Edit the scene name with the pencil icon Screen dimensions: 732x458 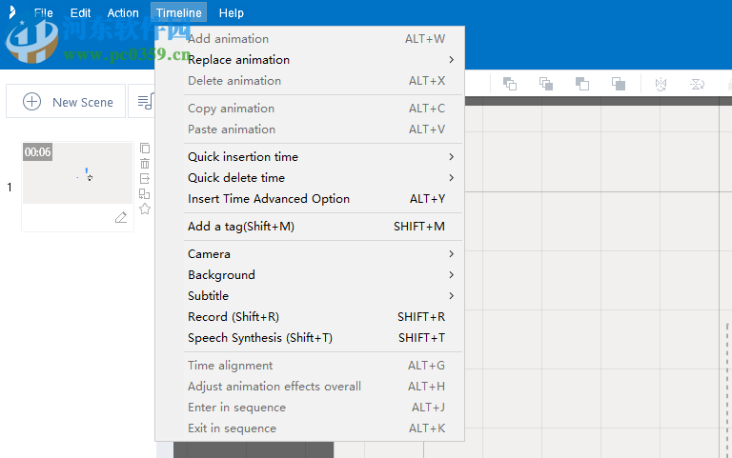click(121, 217)
